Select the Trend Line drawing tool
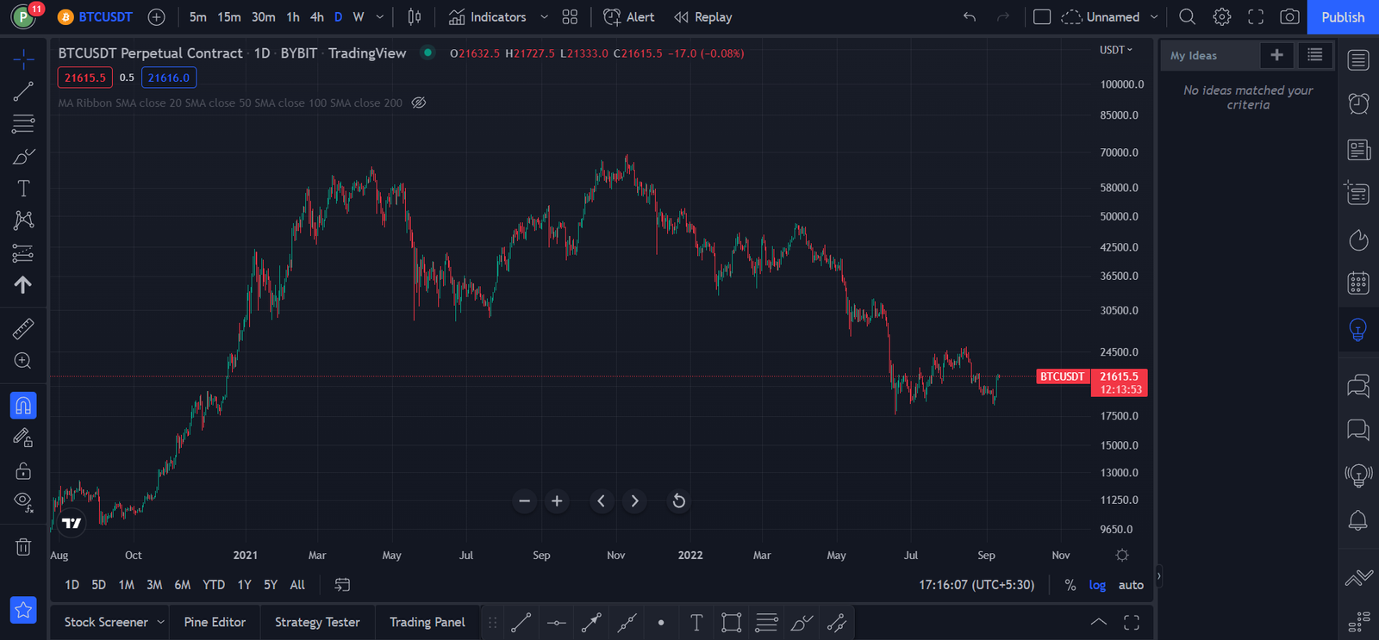Image resolution: width=1379 pixels, height=640 pixels. [x=23, y=91]
